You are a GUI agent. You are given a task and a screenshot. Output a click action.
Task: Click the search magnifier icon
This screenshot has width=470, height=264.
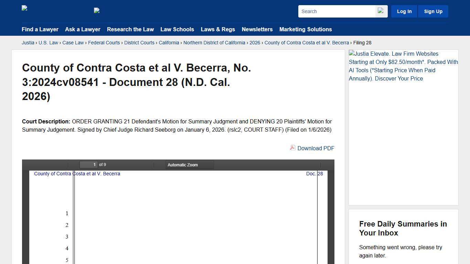click(381, 11)
